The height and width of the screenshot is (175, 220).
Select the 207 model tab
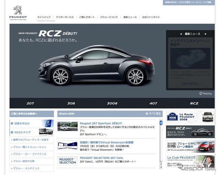[30, 103]
